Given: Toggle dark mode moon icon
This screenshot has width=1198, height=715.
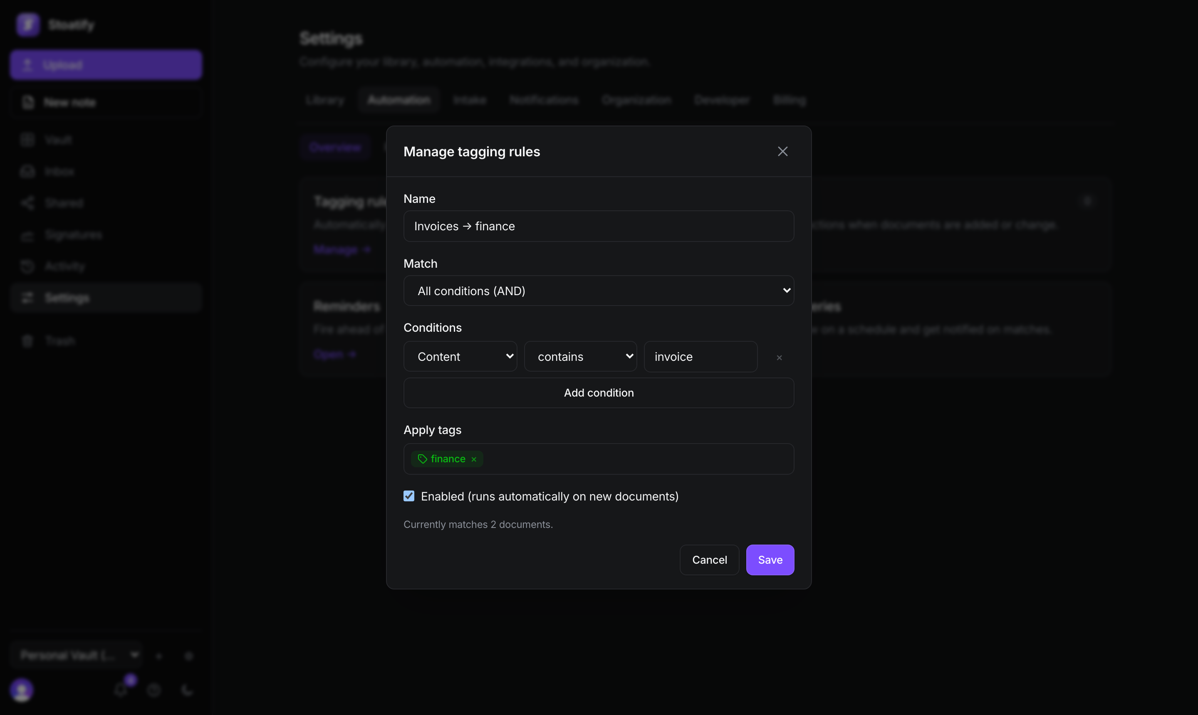Looking at the screenshot, I should [x=187, y=690].
